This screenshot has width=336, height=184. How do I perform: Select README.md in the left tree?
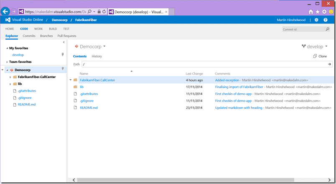tap(27, 105)
